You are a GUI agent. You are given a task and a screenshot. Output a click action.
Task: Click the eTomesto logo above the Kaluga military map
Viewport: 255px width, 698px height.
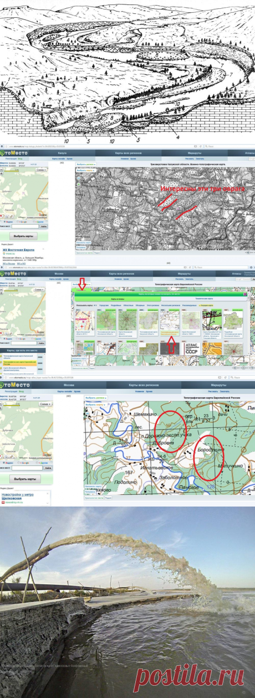14,154
